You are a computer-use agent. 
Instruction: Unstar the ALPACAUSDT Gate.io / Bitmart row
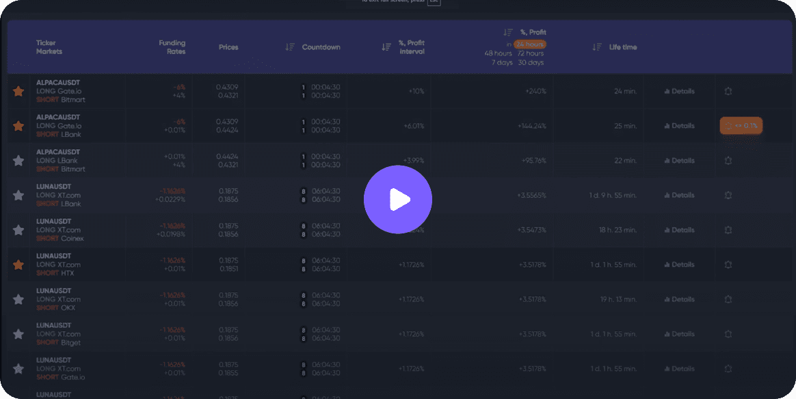pyautogui.click(x=18, y=92)
